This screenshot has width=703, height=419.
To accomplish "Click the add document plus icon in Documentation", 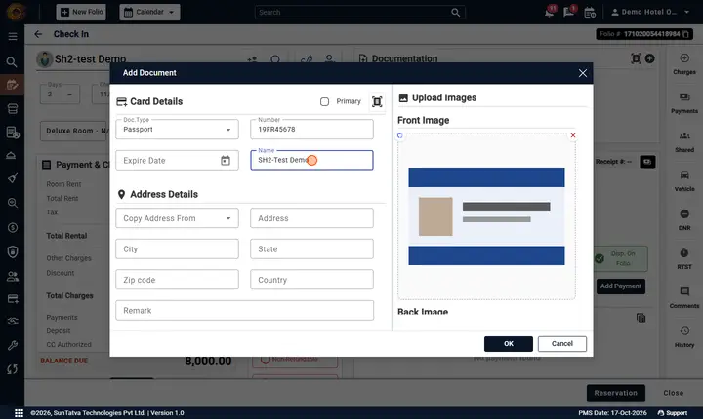I will pos(649,58).
